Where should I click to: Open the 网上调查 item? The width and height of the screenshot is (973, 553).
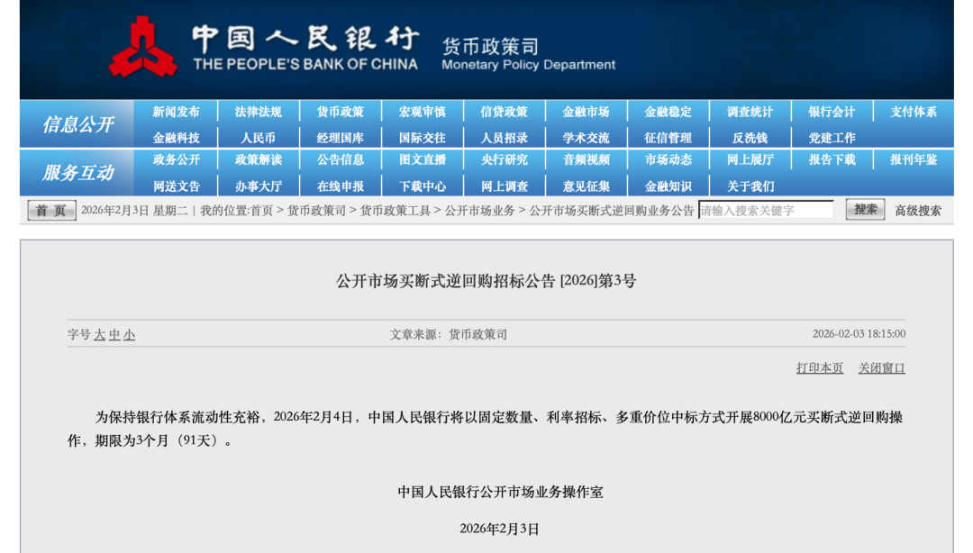click(x=504, y=186)
